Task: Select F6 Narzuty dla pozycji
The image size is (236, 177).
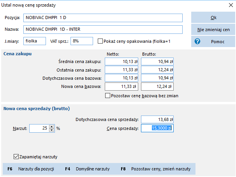Action: (x=31, y=169)
